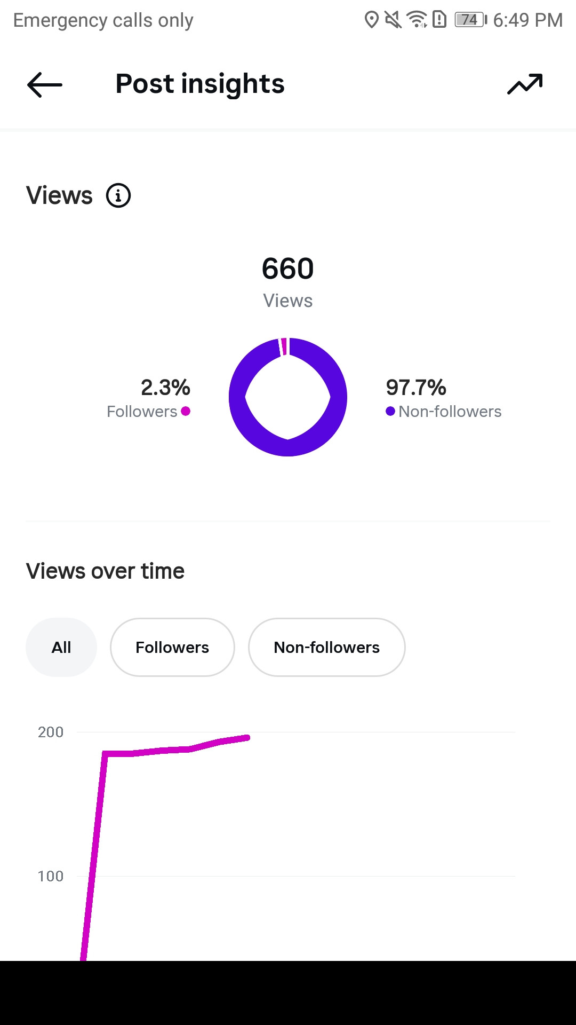Tap the back arrow icon
The width and height of the screenshot is (576, 1025).
click(x=45, y=85)
